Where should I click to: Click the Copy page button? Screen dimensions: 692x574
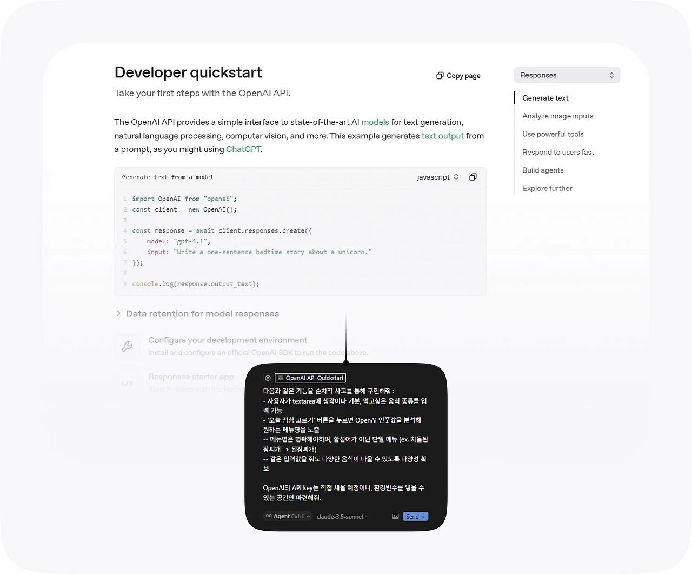coord(458,76)
